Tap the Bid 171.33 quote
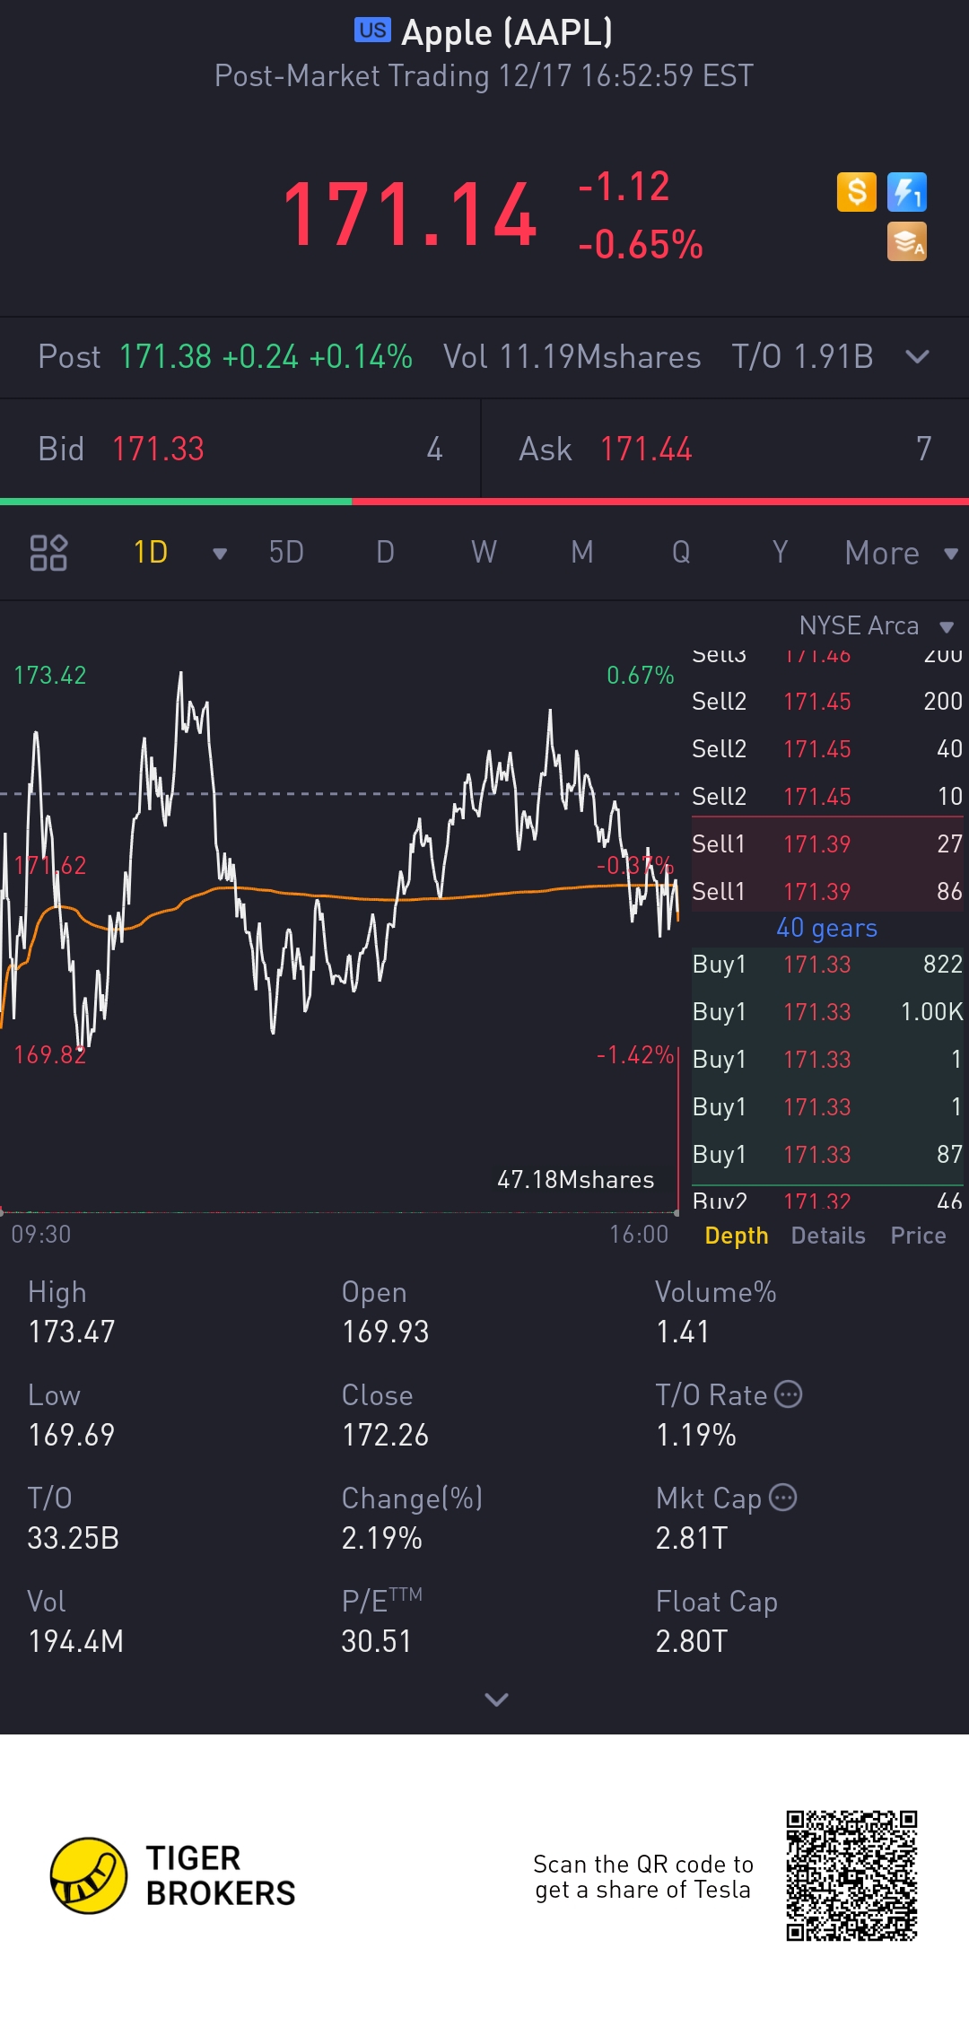 [x=240, y=449]
